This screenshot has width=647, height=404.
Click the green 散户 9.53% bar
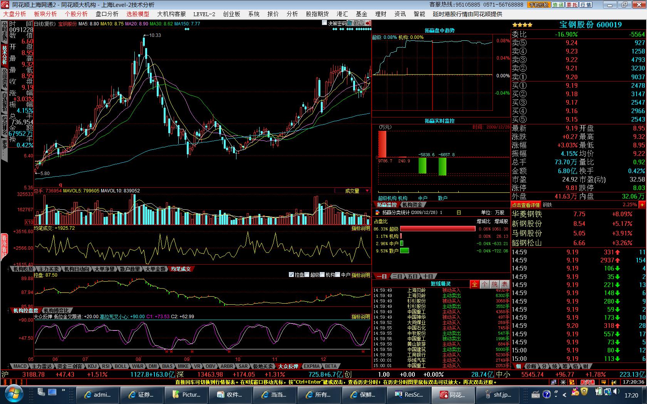pos(404,250)
